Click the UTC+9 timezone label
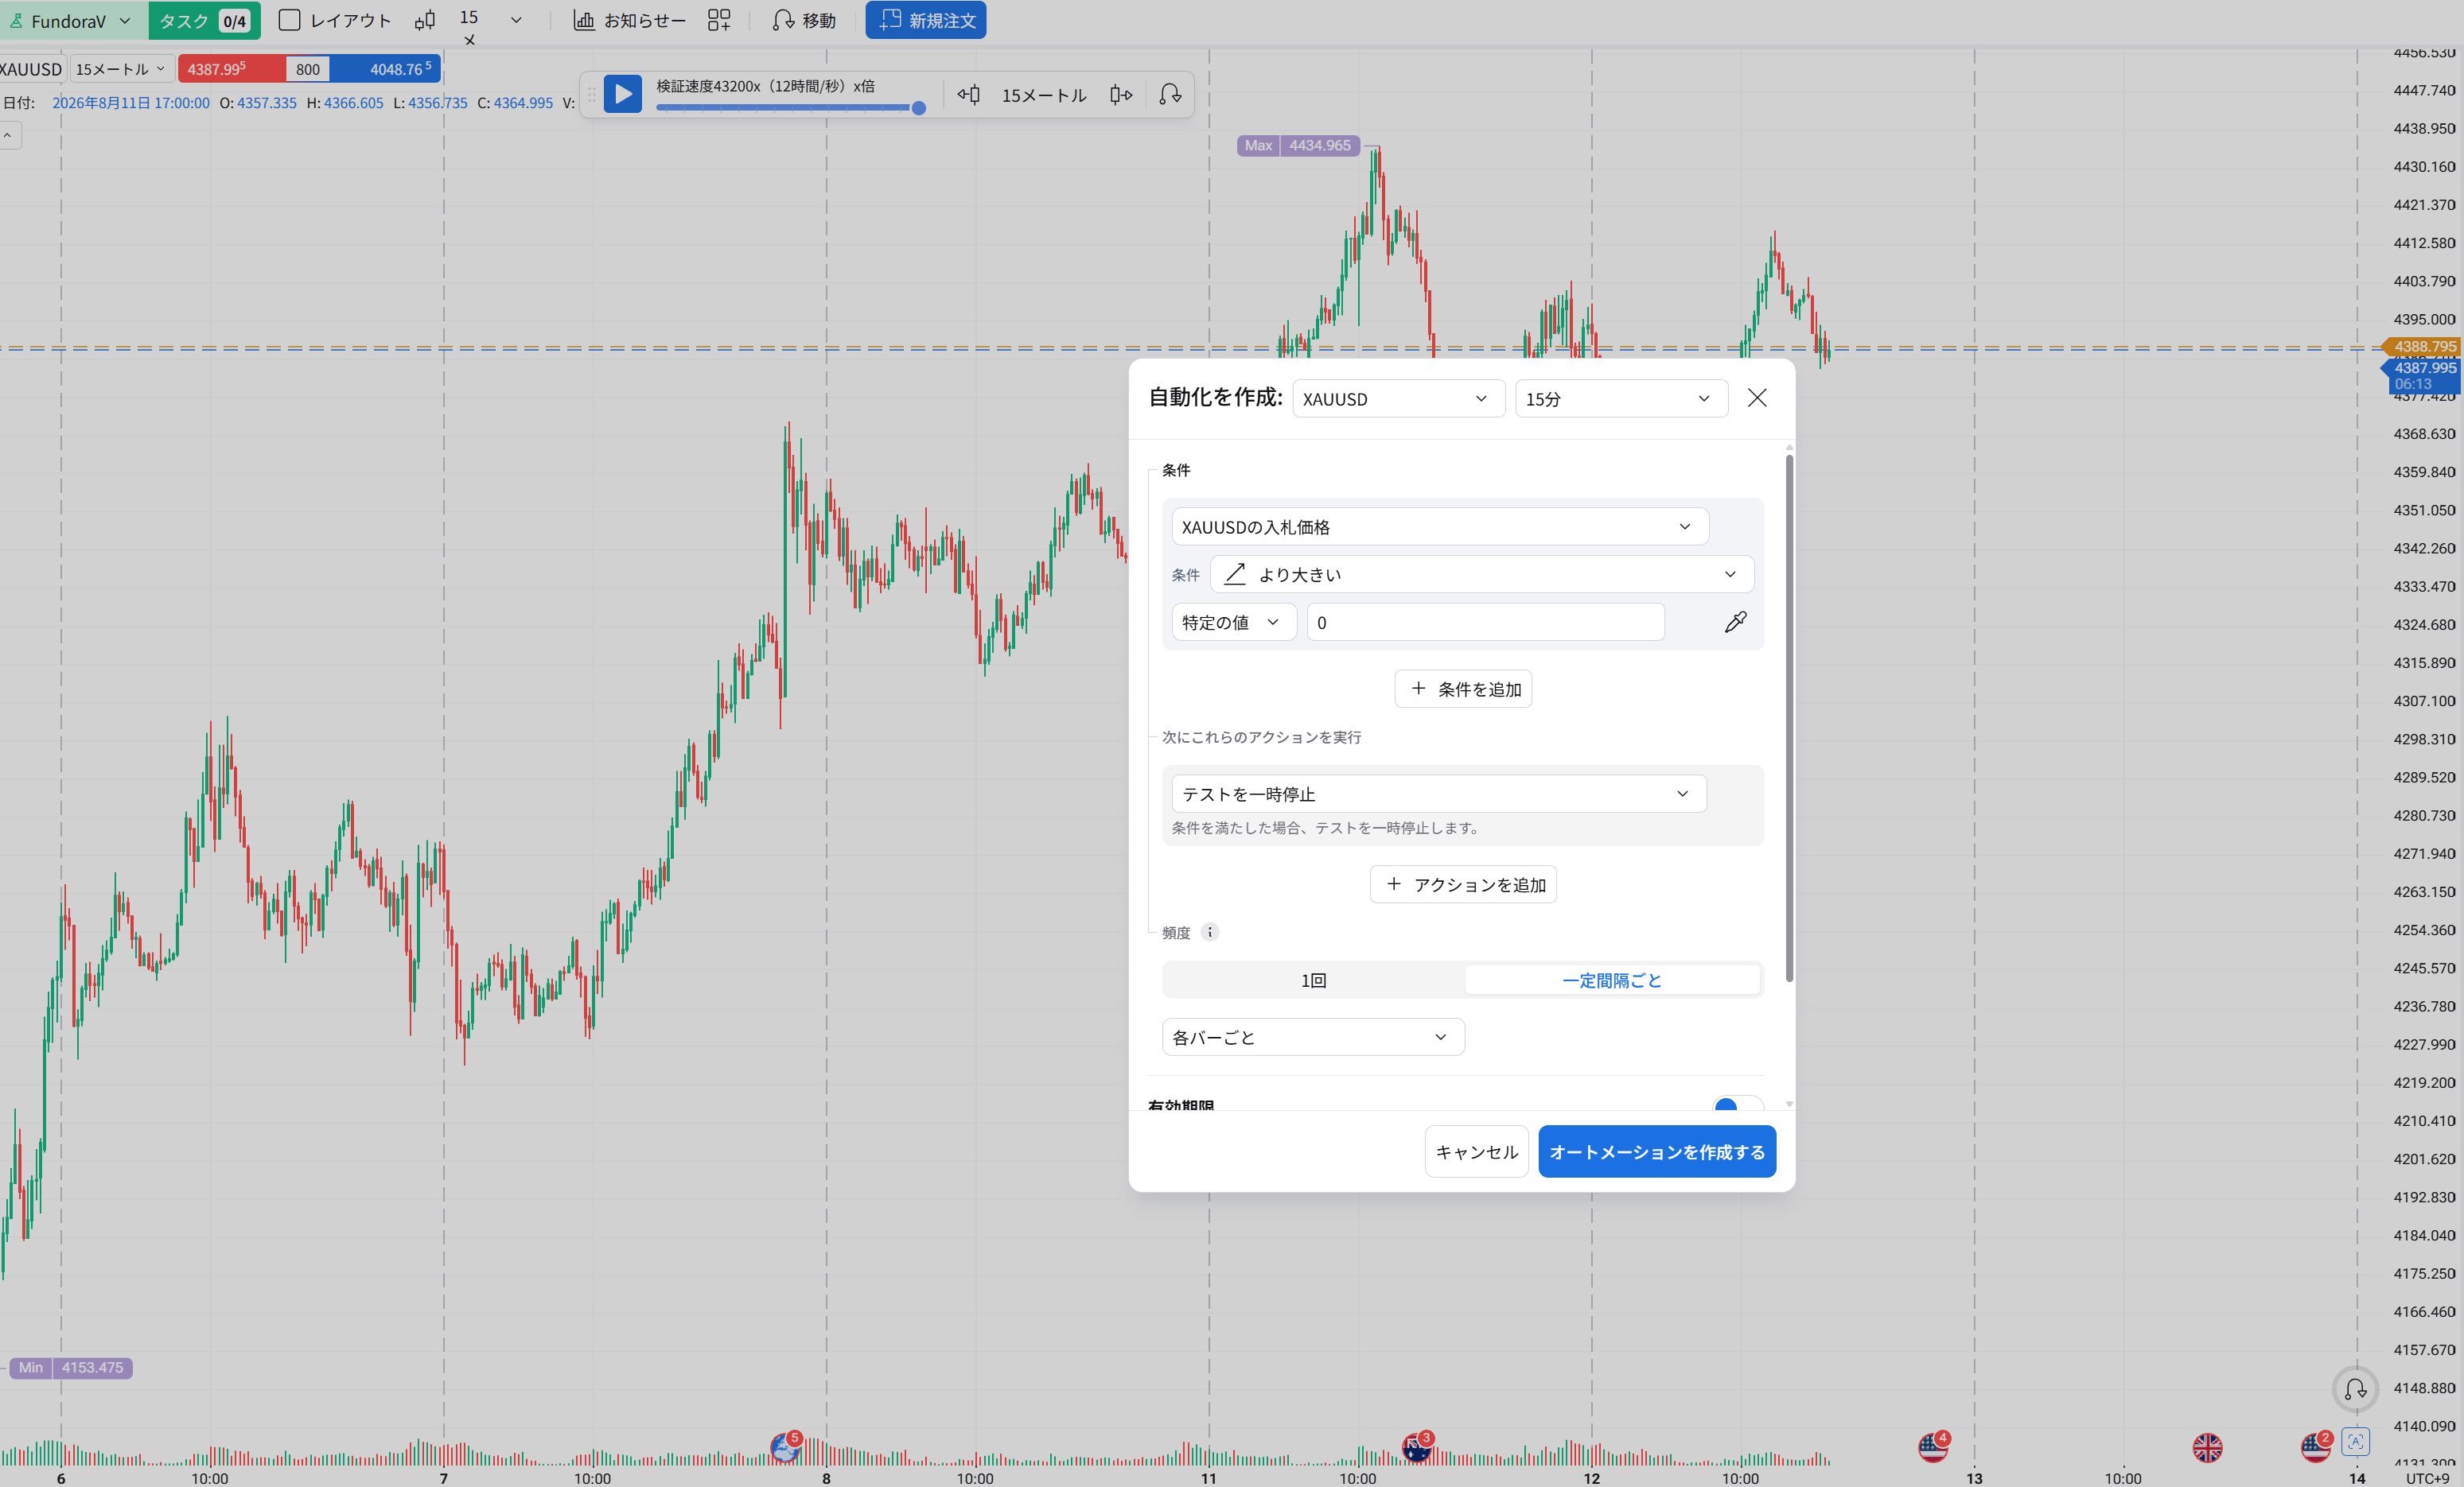This screenshot has height=1487, width=2464. pyautogui.click(x=2427, y=1478)
